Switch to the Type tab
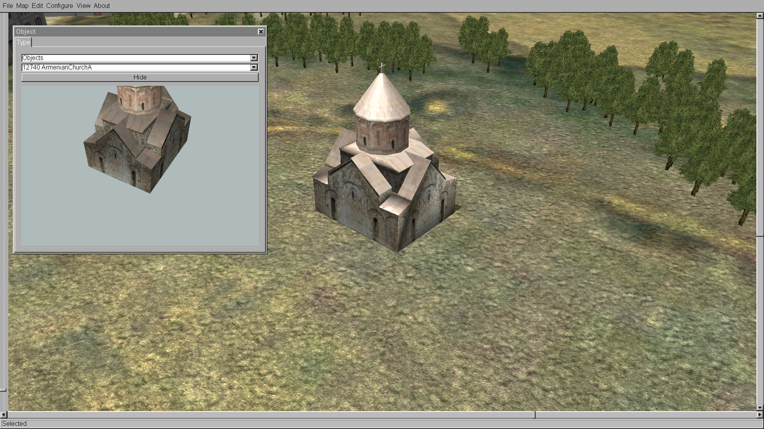 point(23,42)
